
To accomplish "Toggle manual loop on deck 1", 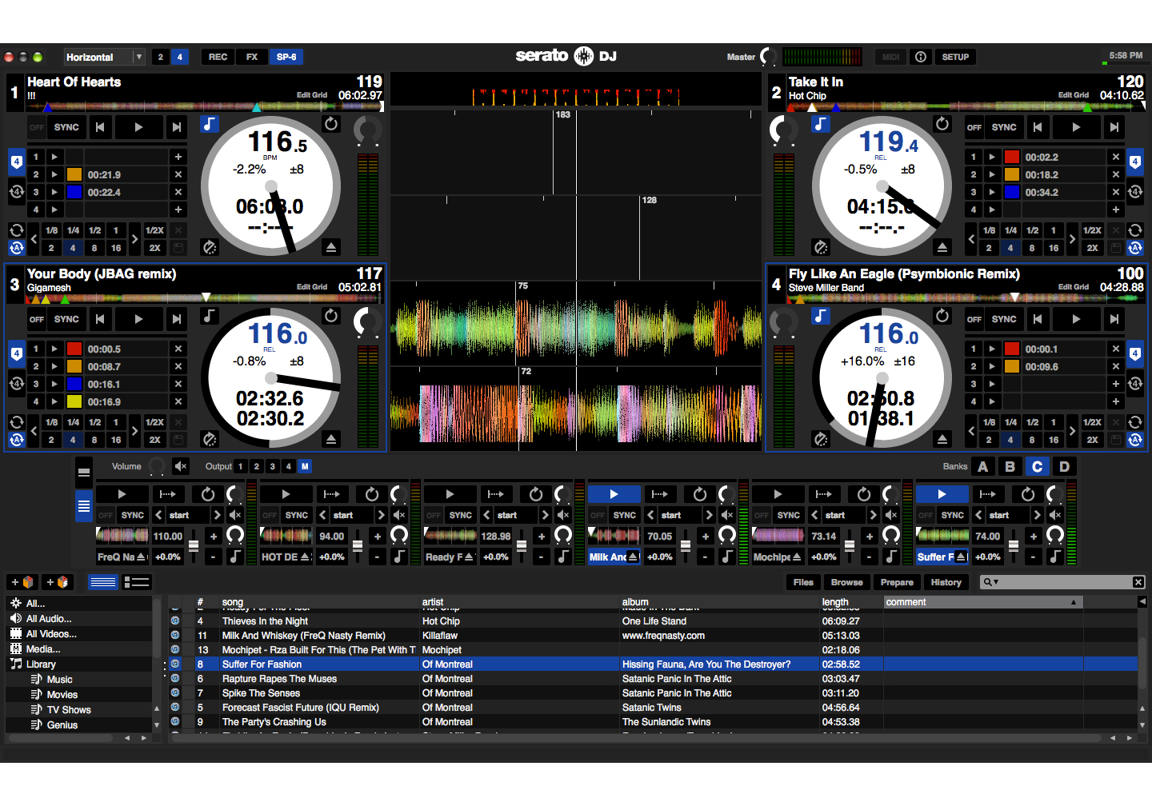I will point(16,230).
